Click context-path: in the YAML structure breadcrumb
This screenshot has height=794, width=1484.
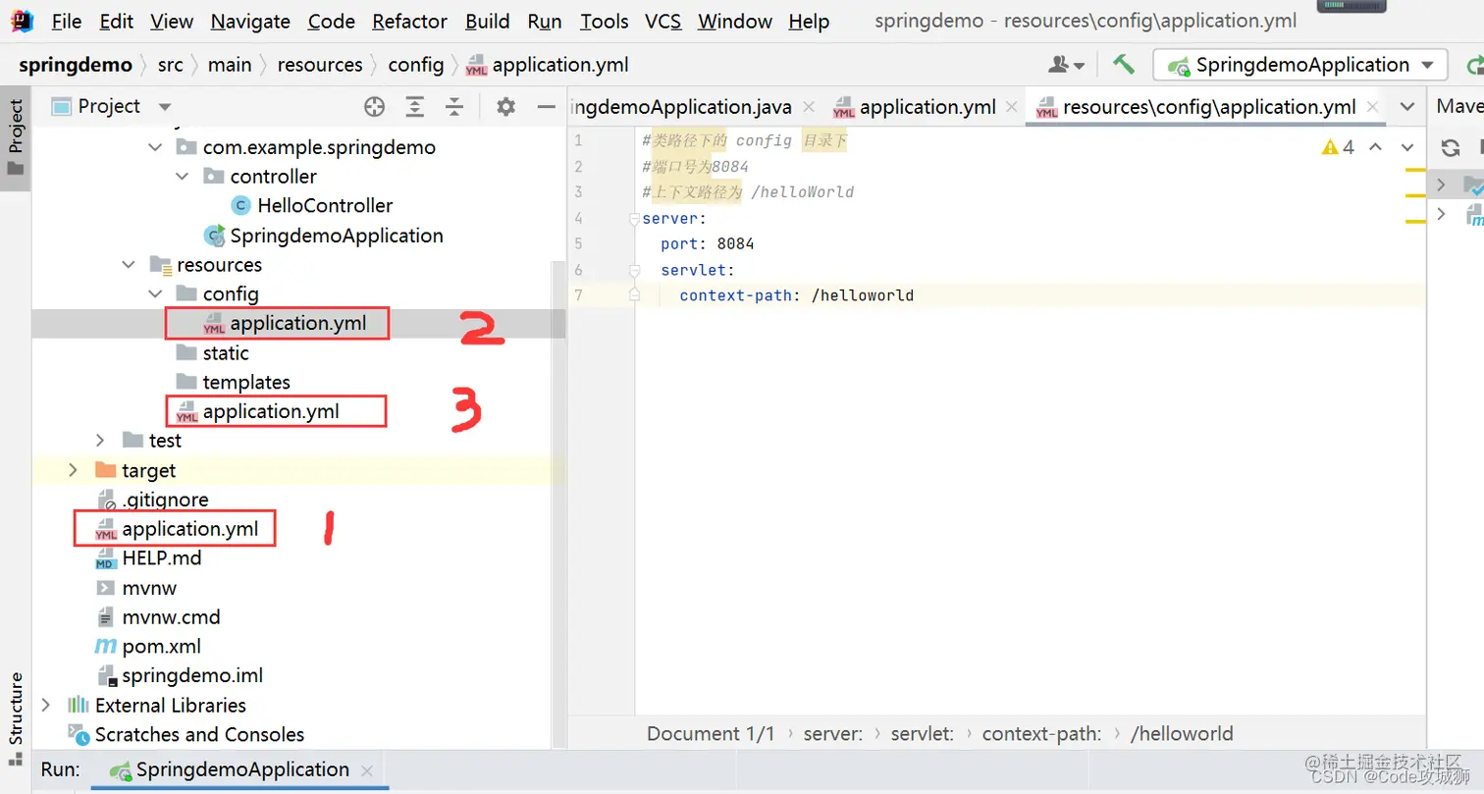point(1041,734)
